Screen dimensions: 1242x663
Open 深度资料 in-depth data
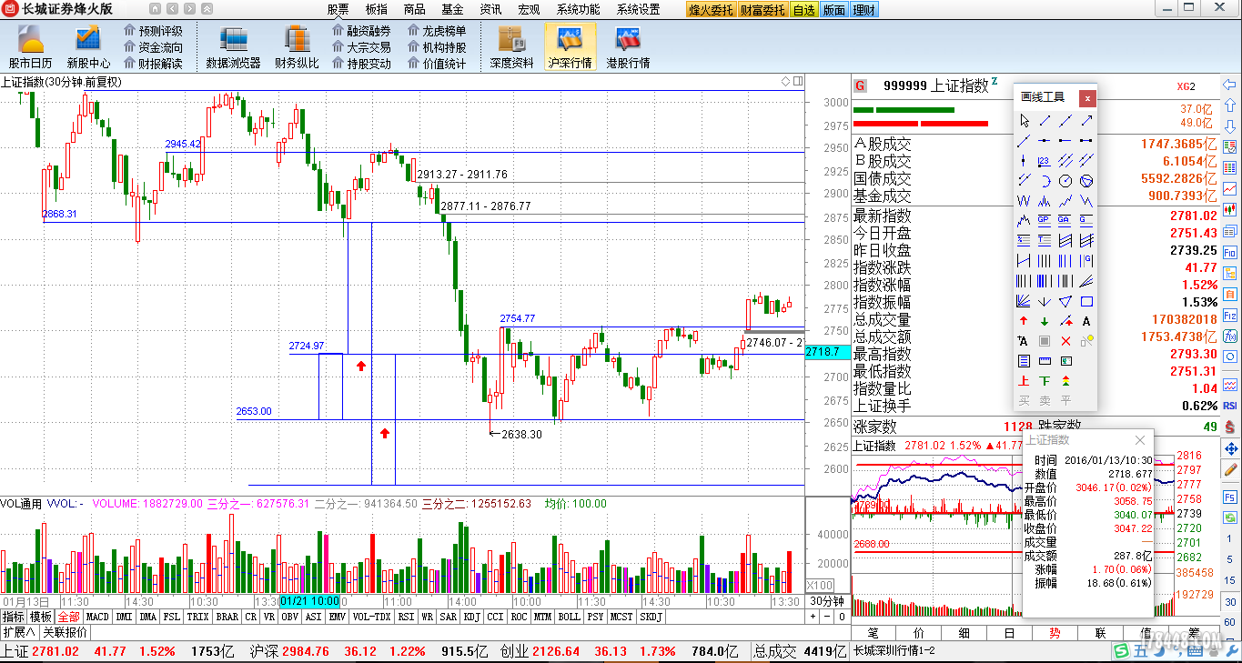tap(511, 46)
